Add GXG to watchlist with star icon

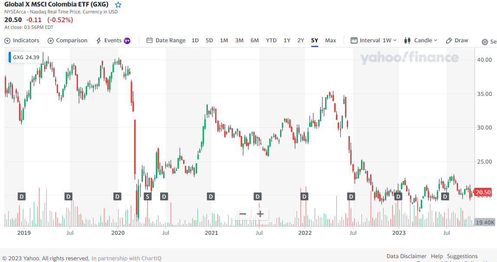pyautogui.click(x=118, y=5)
